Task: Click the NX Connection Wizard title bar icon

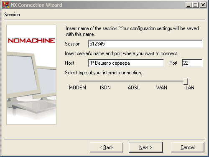Action: (6, 5)
